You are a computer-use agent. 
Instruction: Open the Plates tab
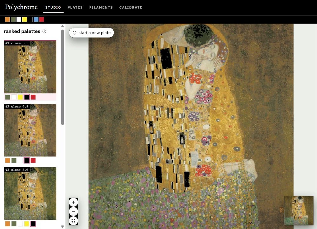tap(75, 7)
